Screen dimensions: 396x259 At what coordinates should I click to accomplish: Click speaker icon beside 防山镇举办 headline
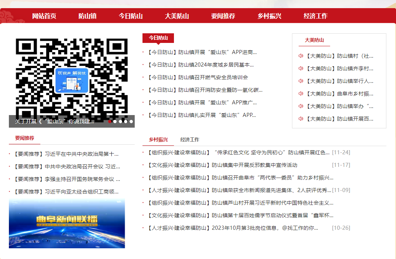click(x=301, y=106)
